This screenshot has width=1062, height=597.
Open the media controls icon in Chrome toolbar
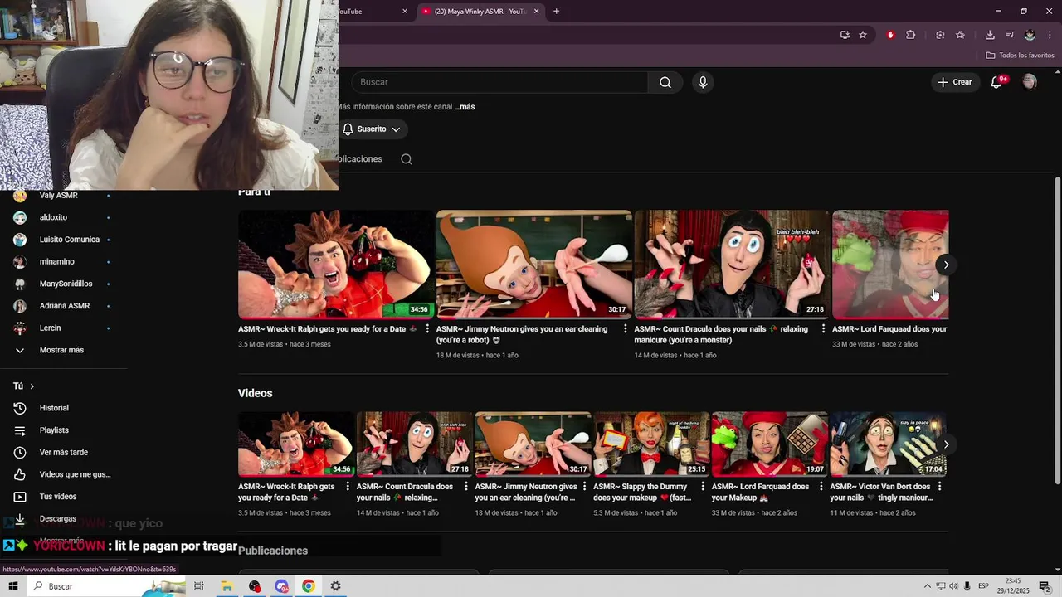pyautogui.click(x=1010, y=35)
